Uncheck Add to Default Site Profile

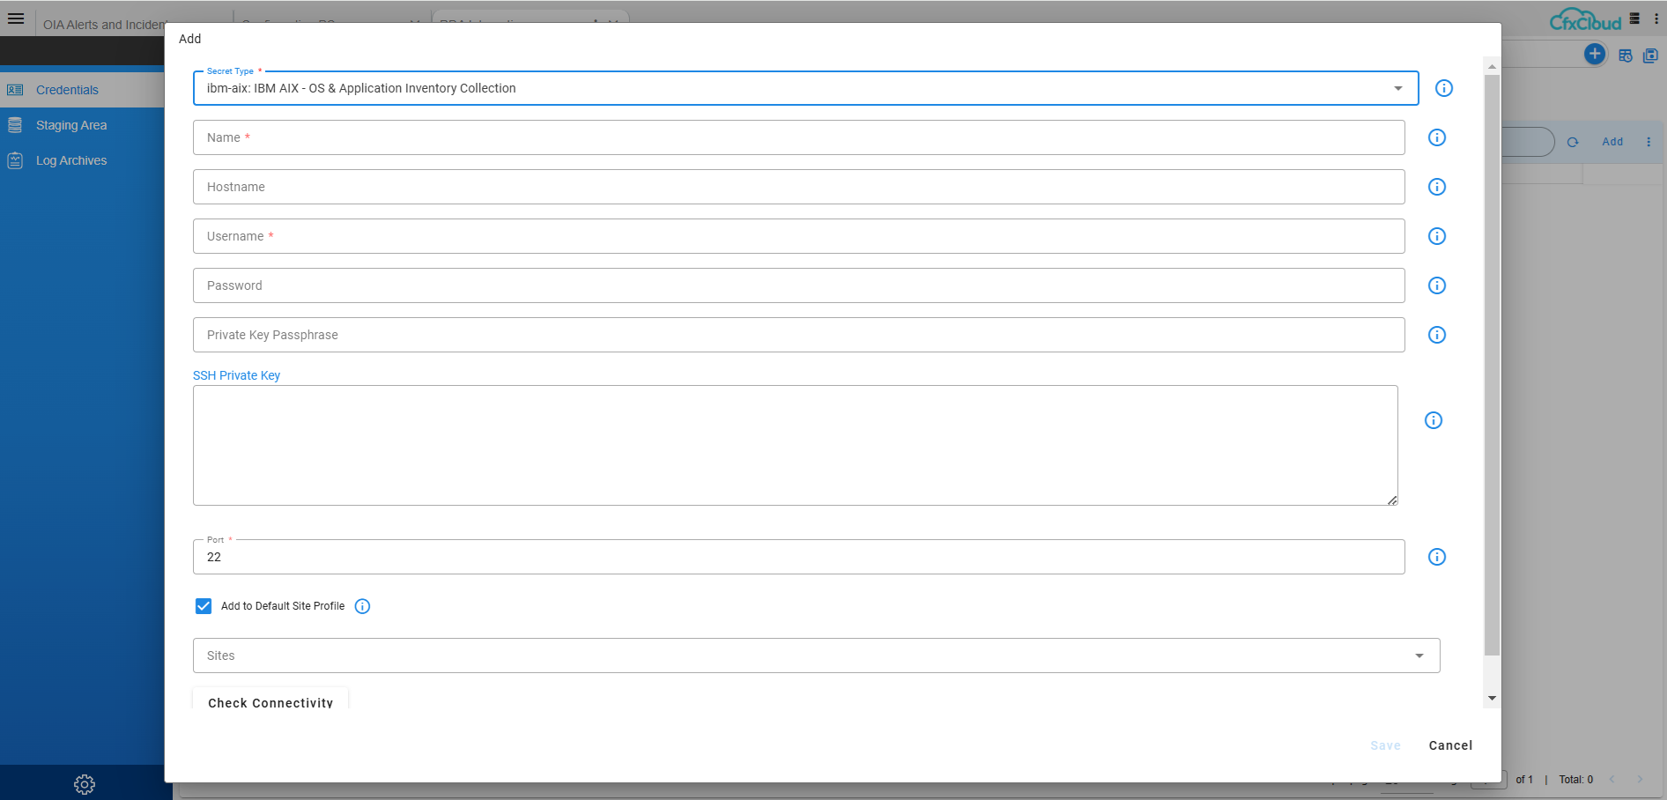click(204, 606)
